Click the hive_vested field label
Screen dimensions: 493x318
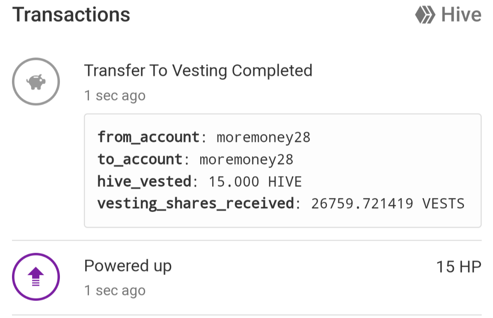144,182
